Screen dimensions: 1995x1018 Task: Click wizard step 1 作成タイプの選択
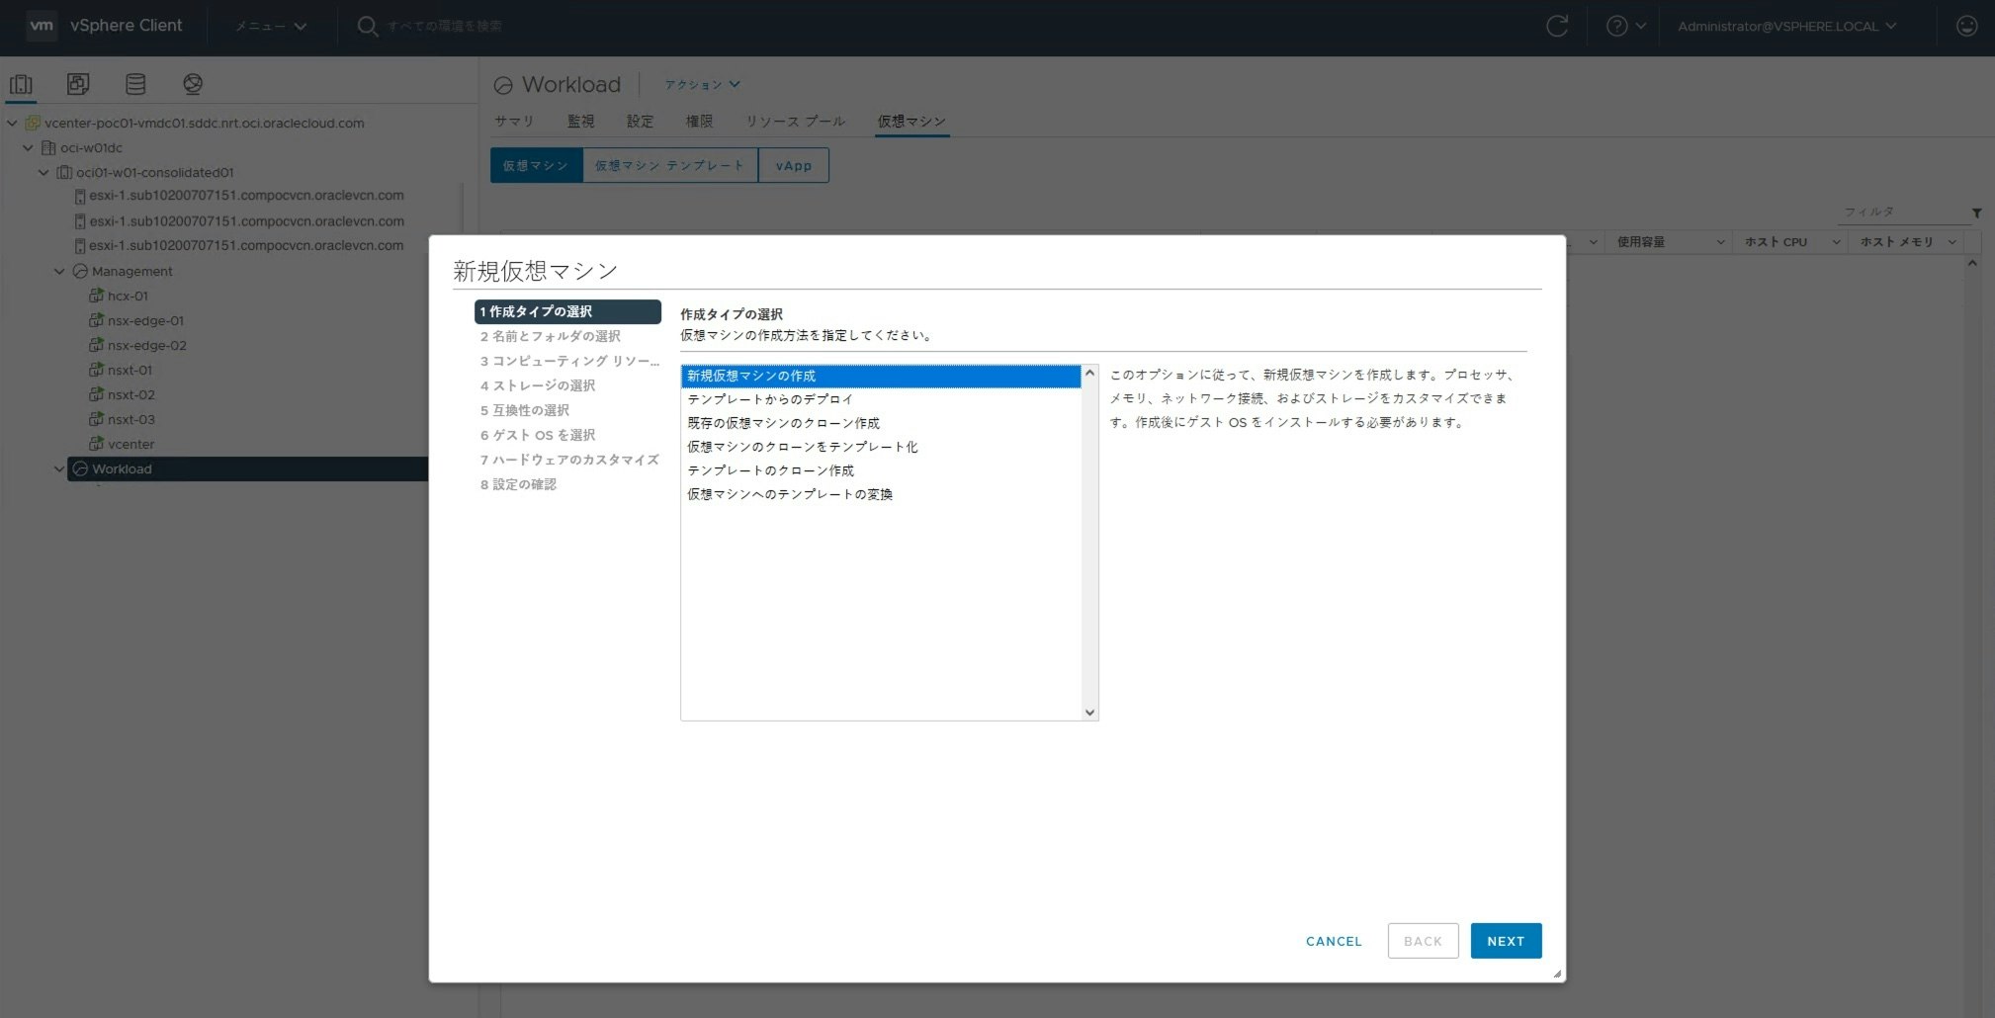(567, 311)
